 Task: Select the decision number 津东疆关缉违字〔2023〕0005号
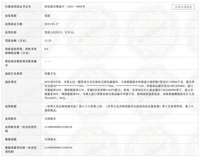click(65, 7)
